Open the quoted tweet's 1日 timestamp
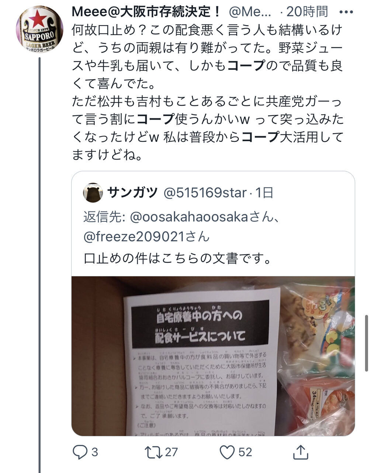 coord(264,193)
